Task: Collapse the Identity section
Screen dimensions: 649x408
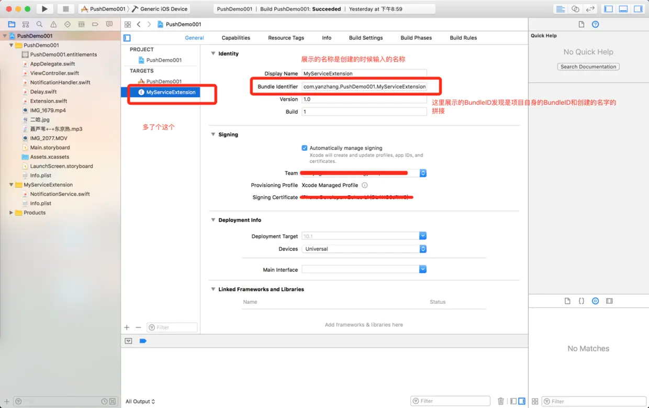Action: (x=213, y=53)
